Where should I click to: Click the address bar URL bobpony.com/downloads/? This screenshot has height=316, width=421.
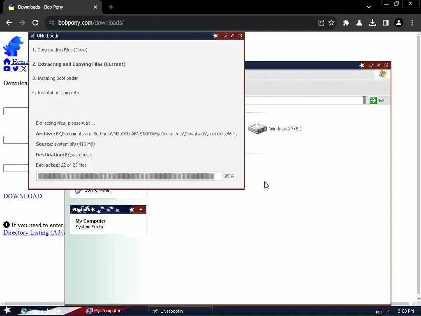pos(91,23)
